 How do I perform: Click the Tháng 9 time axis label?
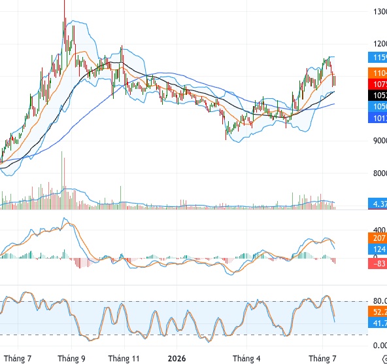(x=71, y=358)
